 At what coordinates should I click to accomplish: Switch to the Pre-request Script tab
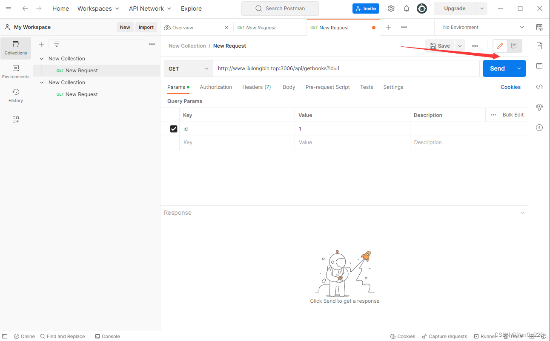[x=328, y=87]
